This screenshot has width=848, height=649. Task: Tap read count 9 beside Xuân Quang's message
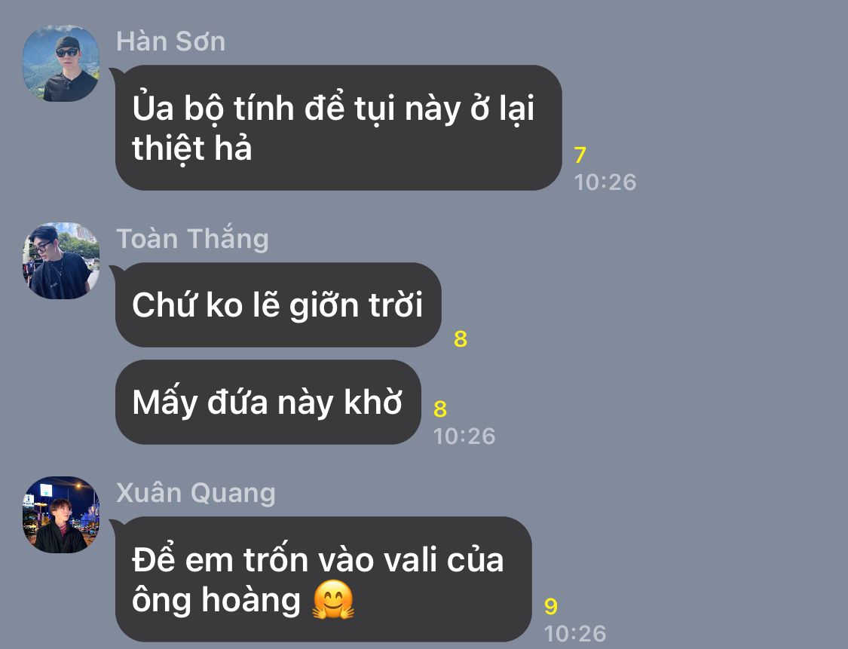coord(550,607)
